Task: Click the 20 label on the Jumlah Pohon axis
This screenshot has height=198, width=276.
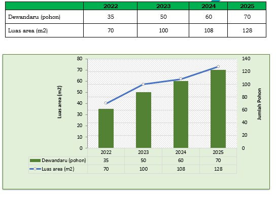Action: [245, 135]
